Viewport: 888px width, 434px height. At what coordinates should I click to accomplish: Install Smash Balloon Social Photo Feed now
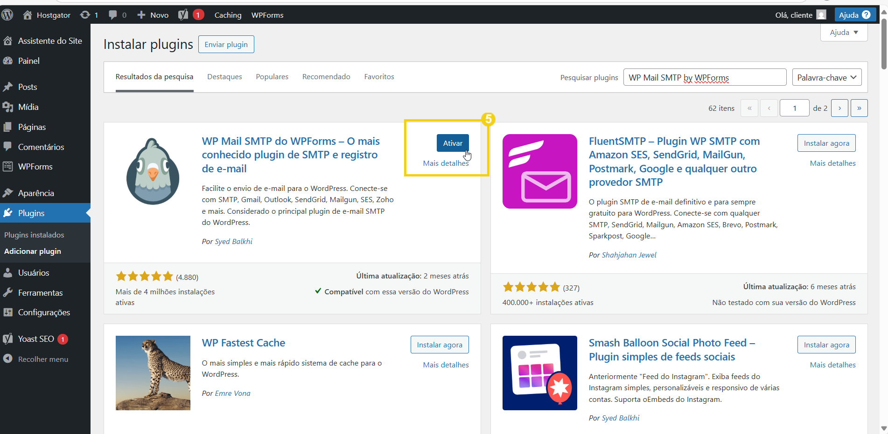[826, 345]
